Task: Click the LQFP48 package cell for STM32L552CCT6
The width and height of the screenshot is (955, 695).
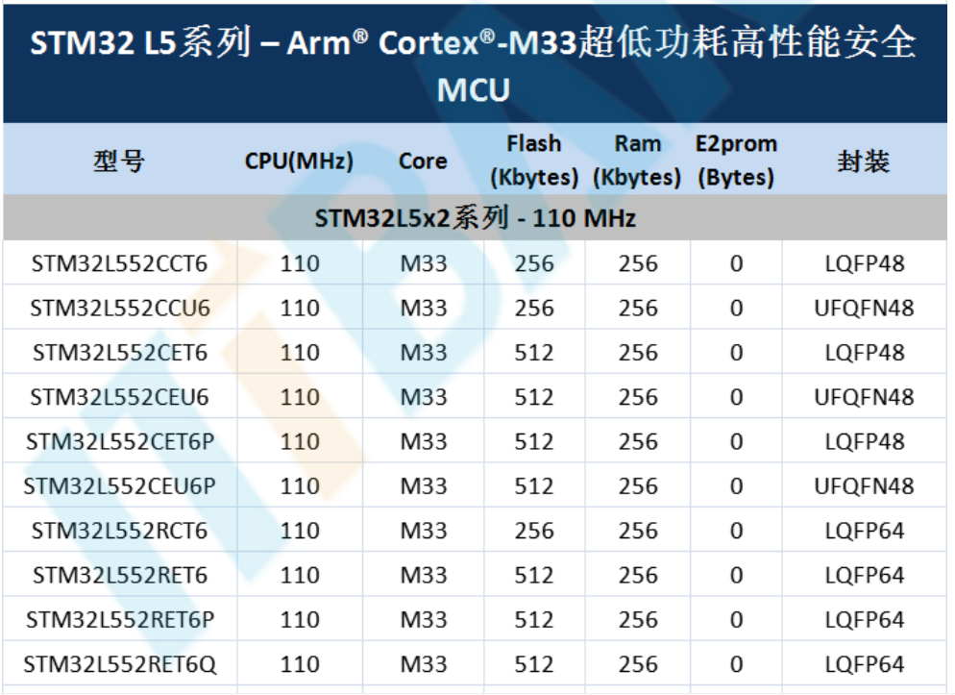Action: 865,263
